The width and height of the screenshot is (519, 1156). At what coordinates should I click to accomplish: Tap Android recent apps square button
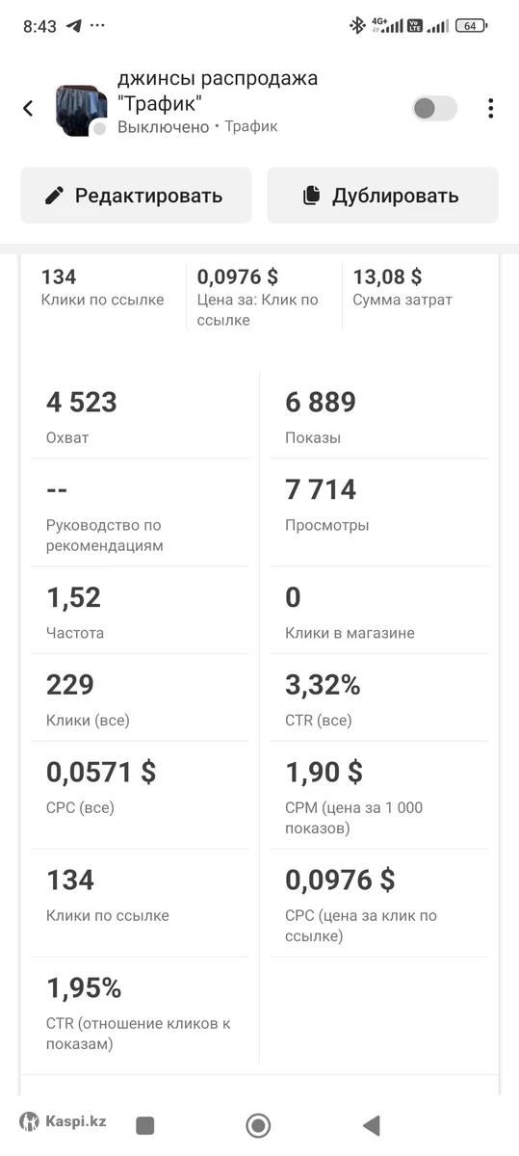click(x=145, y=1124)
